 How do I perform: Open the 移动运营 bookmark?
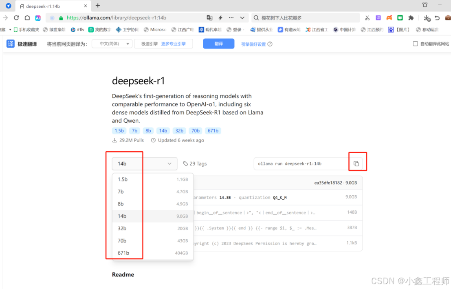click(x=427, y=30)
